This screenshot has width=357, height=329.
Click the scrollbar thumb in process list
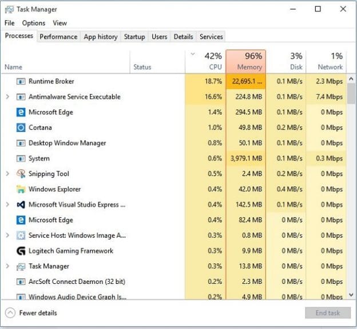(x=351, y=94)
